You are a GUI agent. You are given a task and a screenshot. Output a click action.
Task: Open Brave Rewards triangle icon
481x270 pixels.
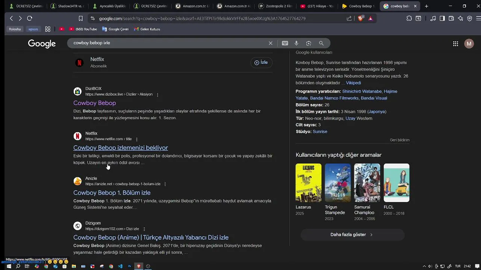click(x=371, y=18)
